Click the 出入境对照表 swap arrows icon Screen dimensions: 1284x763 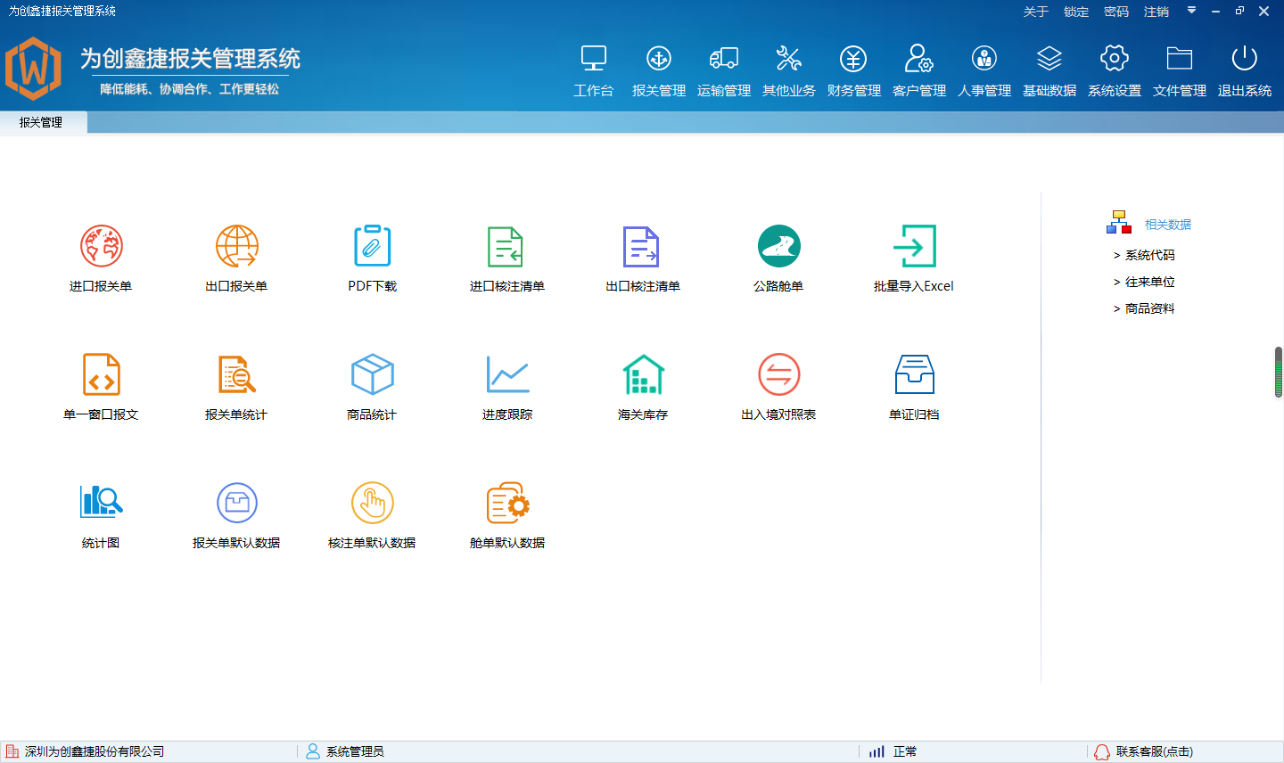click(x=778, y=375)
